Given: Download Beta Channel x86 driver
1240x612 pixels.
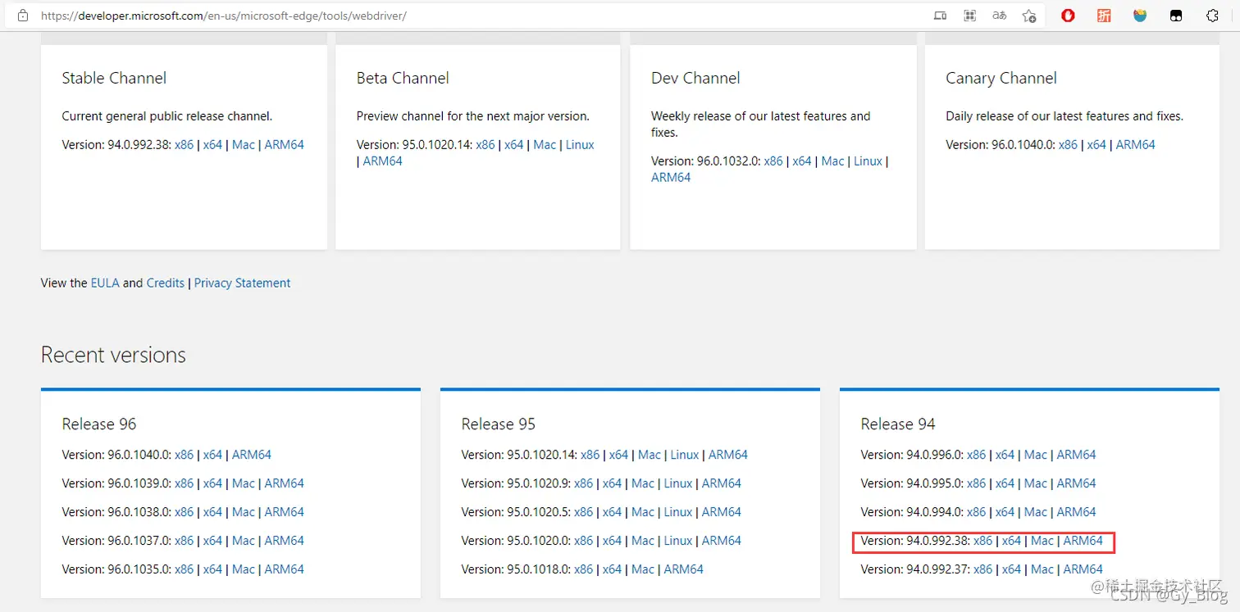Looking at the screenshot, I should coord(486,144).
